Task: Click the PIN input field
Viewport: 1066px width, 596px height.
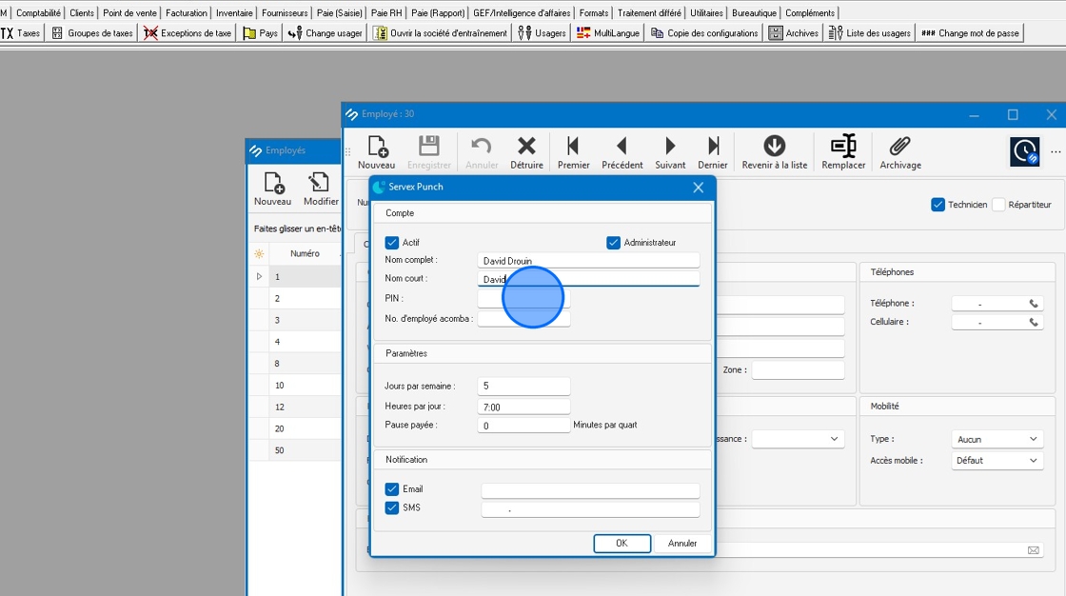Action: 523,299
